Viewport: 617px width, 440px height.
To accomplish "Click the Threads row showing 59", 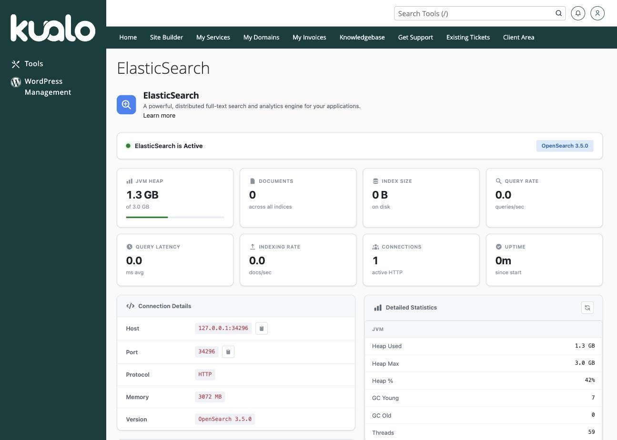I will click(483, 432).
